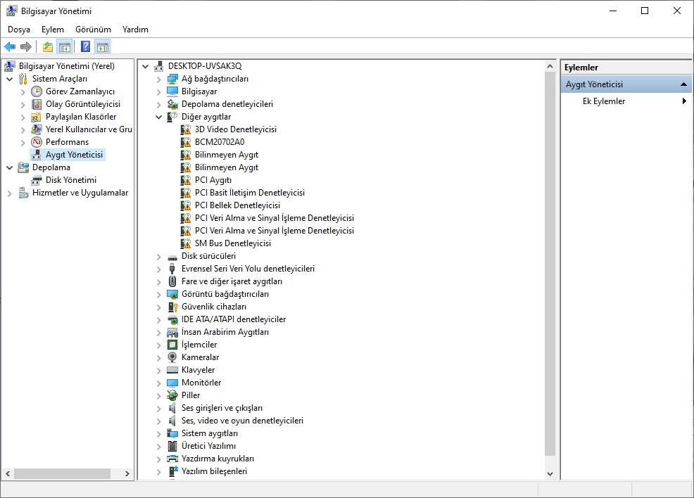Click the Show/Hide Action Pane toolbar icon
694x498 pixels.
coord(103,47)
